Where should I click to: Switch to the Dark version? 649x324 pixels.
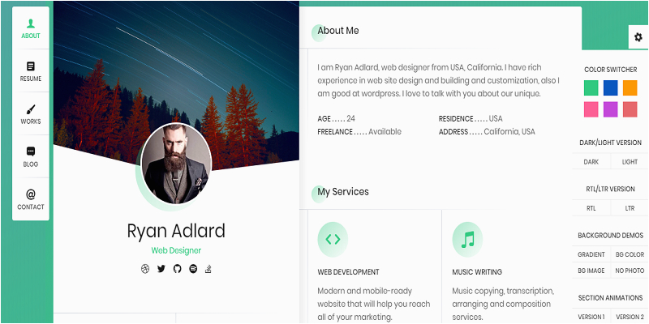point(591,161)
